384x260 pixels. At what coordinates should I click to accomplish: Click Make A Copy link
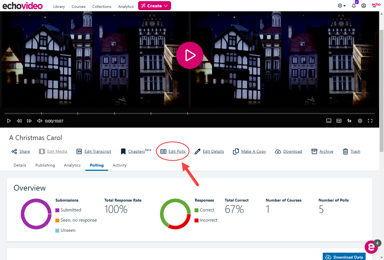coord(254,152)
